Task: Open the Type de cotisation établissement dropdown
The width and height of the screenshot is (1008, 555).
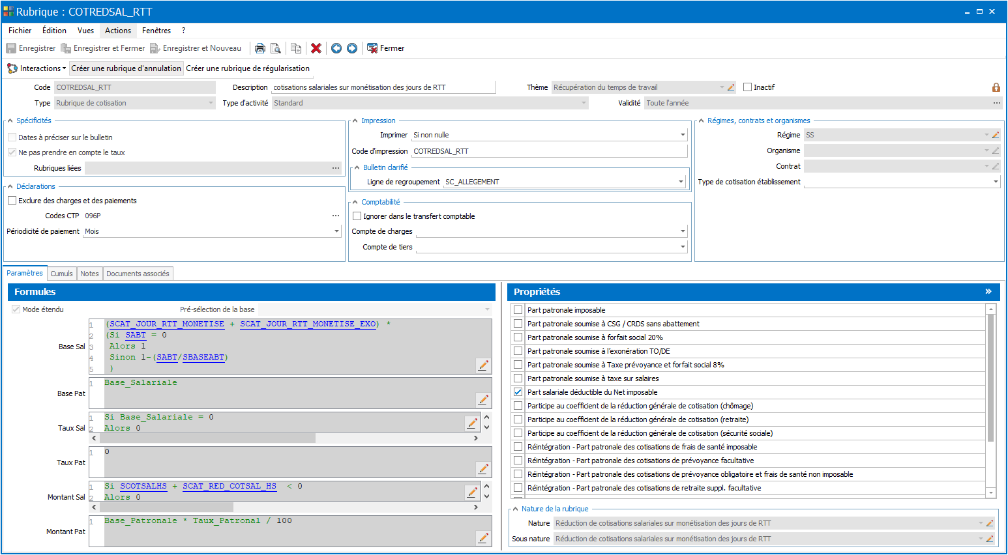Action: 996,182
